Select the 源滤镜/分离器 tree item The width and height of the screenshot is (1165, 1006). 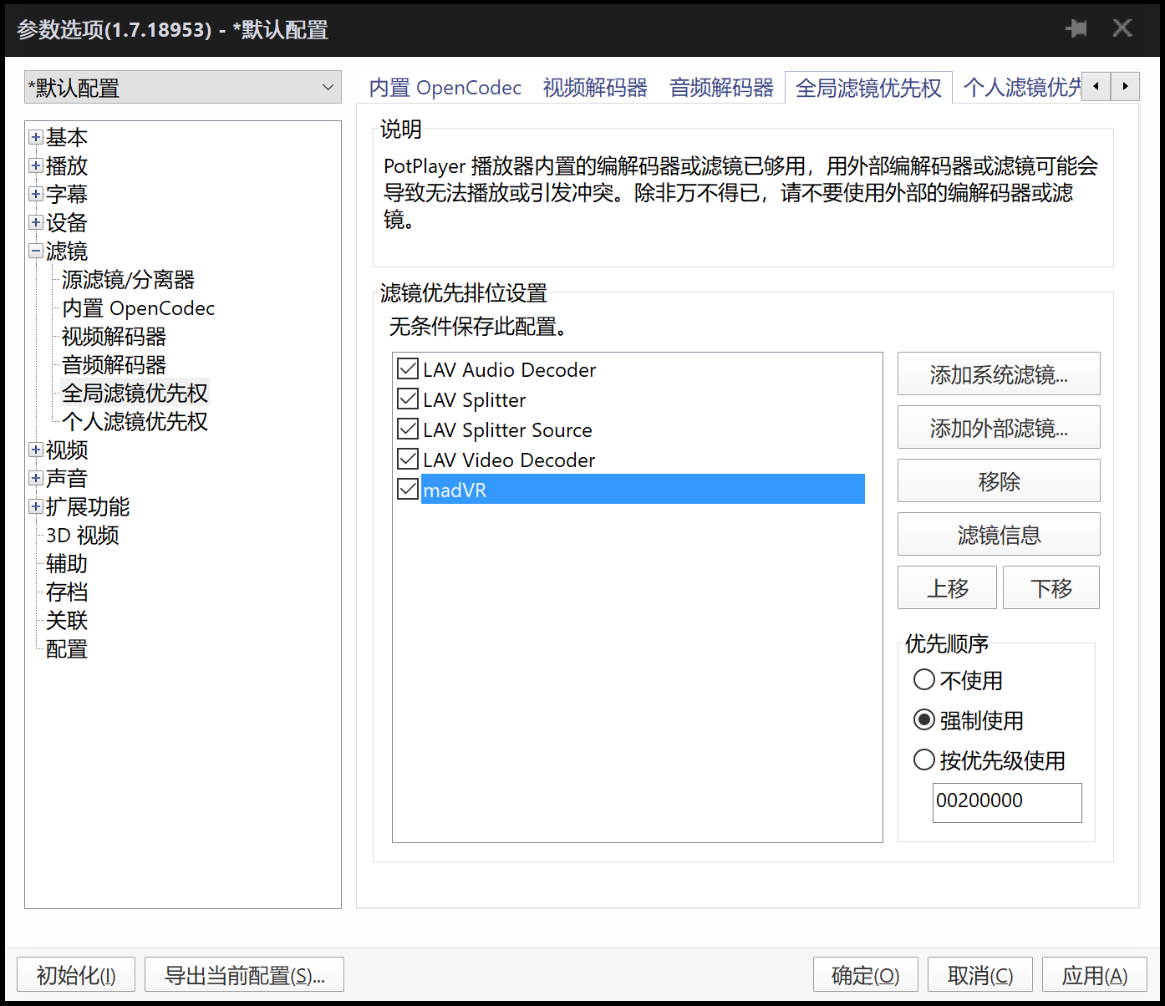point(127,279)
